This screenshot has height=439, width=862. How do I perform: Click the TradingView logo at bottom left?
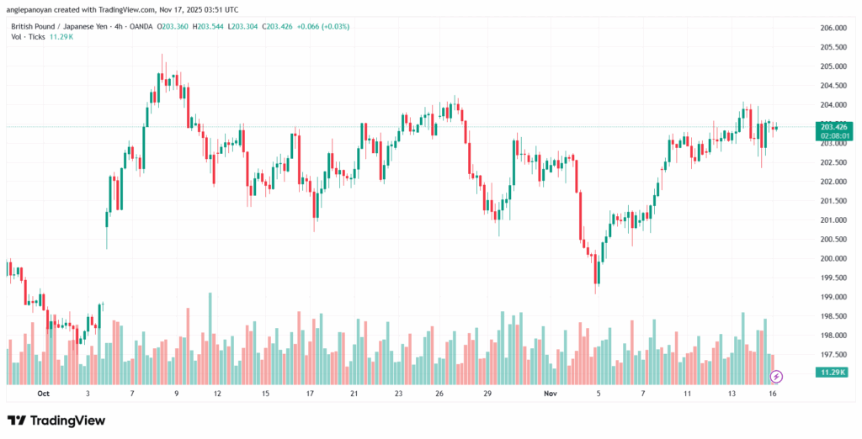click(x=56, y=420)
